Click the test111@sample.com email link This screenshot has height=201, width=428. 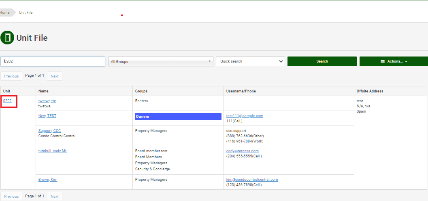click(x=245, y=116)
